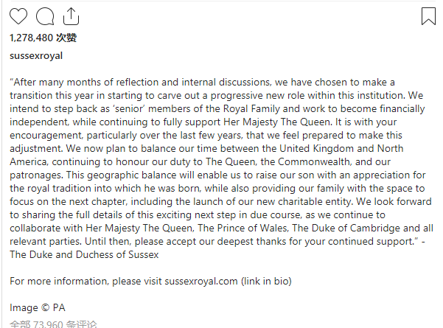The height and width of the screenshot is (328, 443).
Task: Open the 1,278,480 likes list
Action: click(43, 38)
